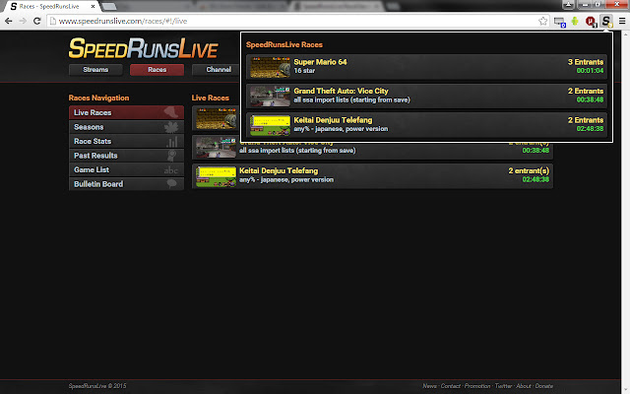Click the 2 entrant(s) text for Telefang
The height and width of the screenshot is (394, 630).
tap(529, 170)
